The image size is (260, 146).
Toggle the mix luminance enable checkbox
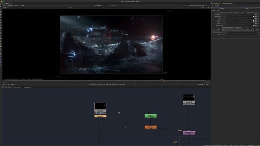221,32
